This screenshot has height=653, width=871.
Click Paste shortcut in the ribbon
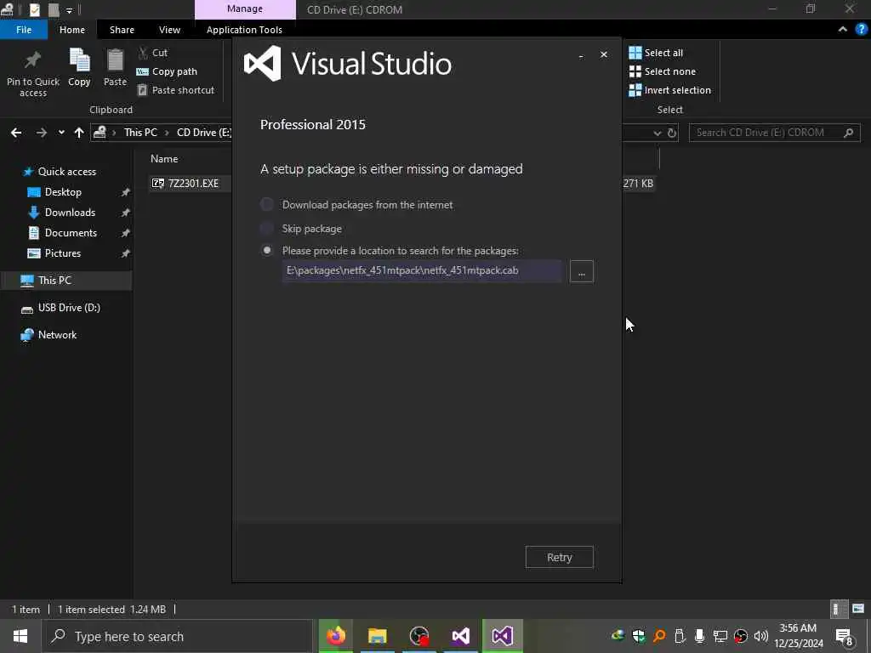click(x=175, y=90)
